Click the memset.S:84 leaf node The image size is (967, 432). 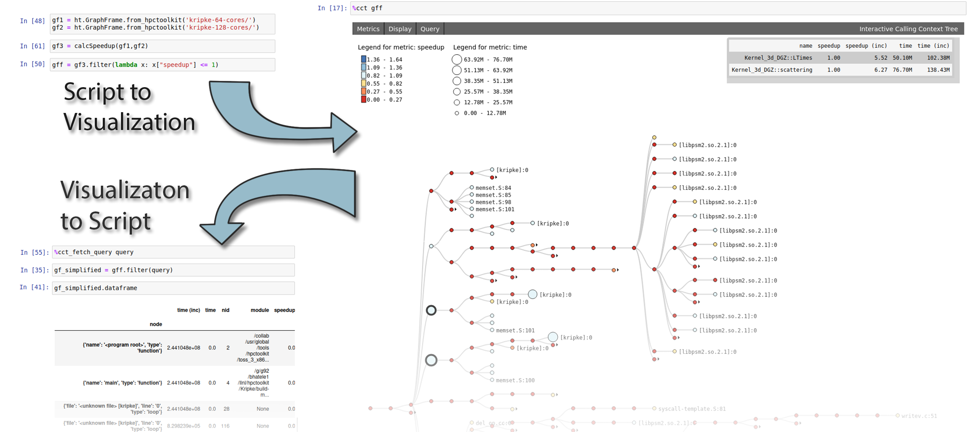click(x=471, y=187)
